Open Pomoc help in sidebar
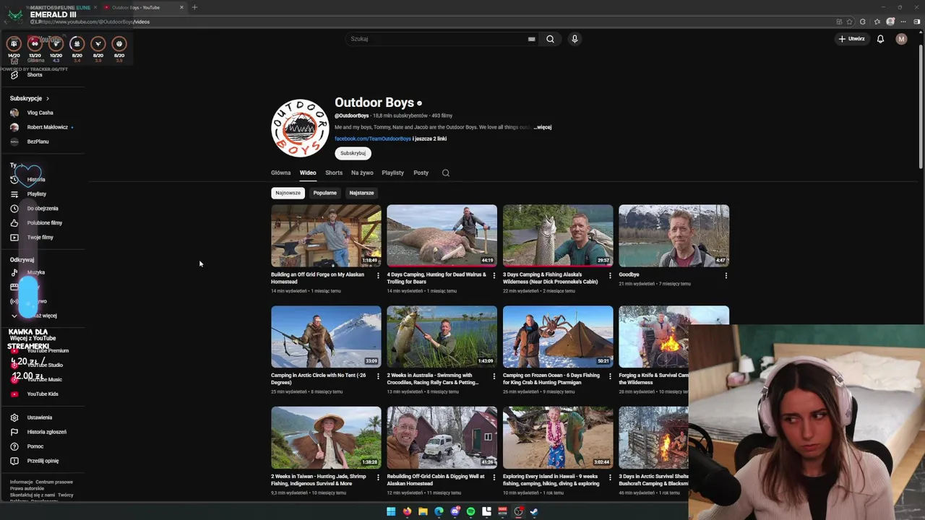The height and width of the screenshot is (520, 925). pyautogui.click(x=35, y=446)
